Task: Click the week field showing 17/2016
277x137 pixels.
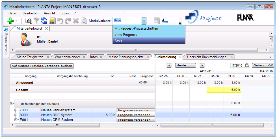Action: pos(237,65)
